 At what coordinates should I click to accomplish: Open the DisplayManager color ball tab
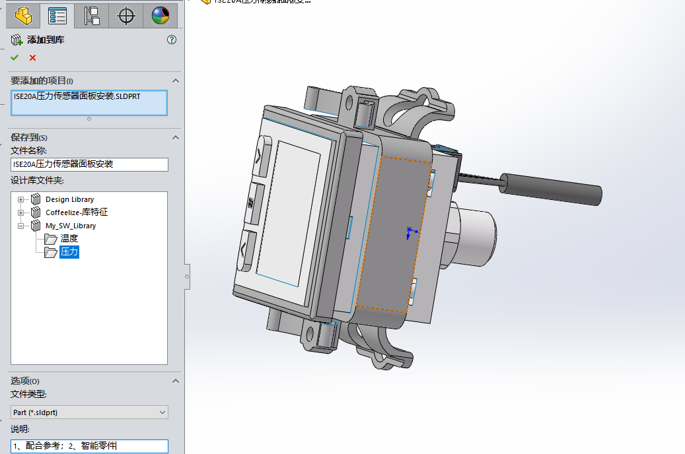161,15
